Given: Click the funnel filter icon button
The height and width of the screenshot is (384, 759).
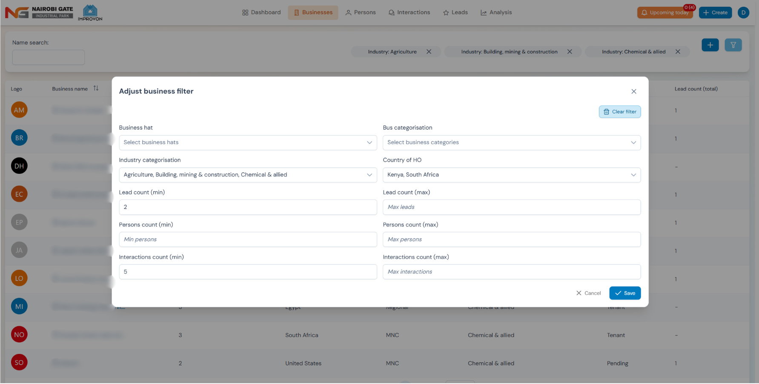Looking at the screenshot, I should point(733,45).
